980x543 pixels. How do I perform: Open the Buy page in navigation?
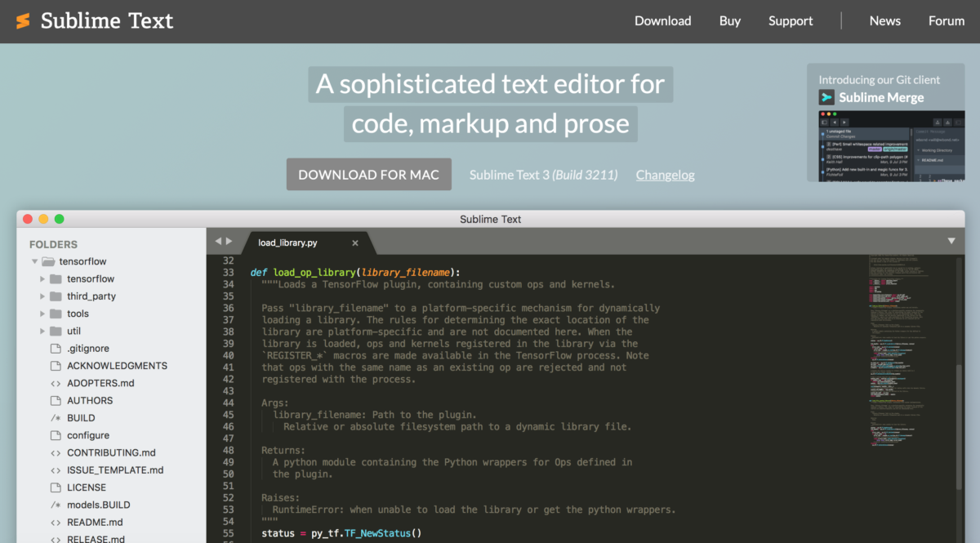(x=730, y=21)
